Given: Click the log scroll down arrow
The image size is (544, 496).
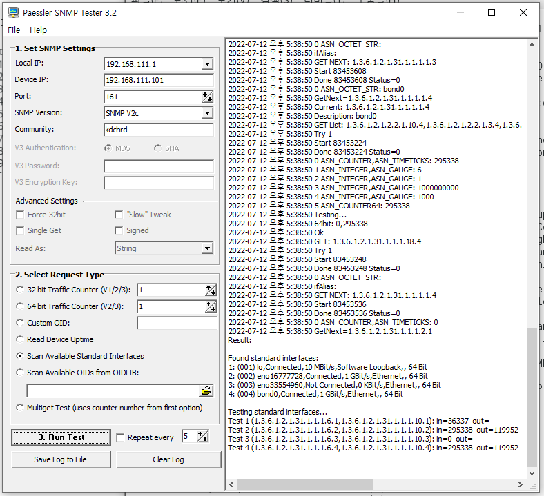Looking at the screenshot, I should coord(532,473).
